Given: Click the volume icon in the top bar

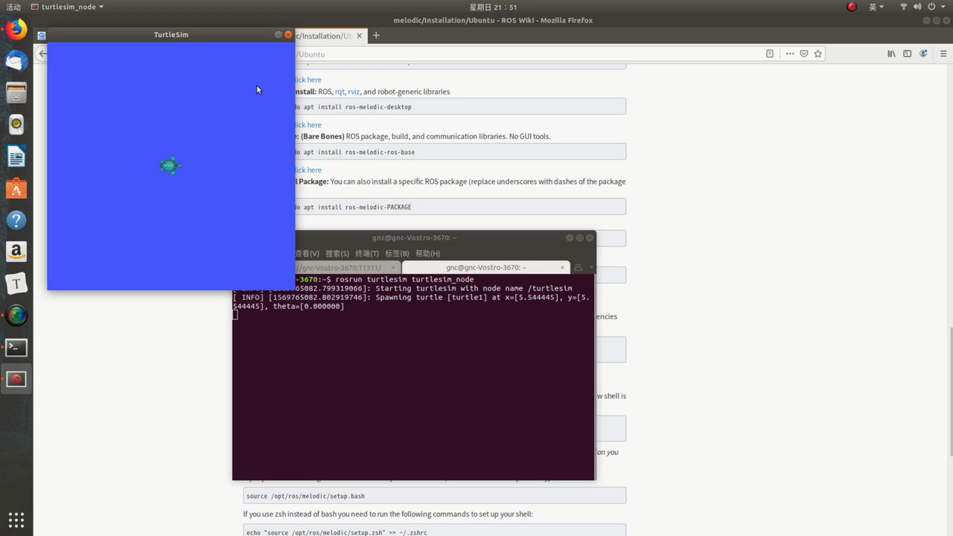Looking at the screenshot, I should [x=917, y=7].
